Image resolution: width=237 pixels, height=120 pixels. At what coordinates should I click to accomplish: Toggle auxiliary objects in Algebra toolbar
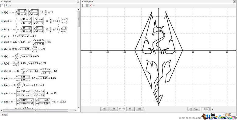click(2, 5)
